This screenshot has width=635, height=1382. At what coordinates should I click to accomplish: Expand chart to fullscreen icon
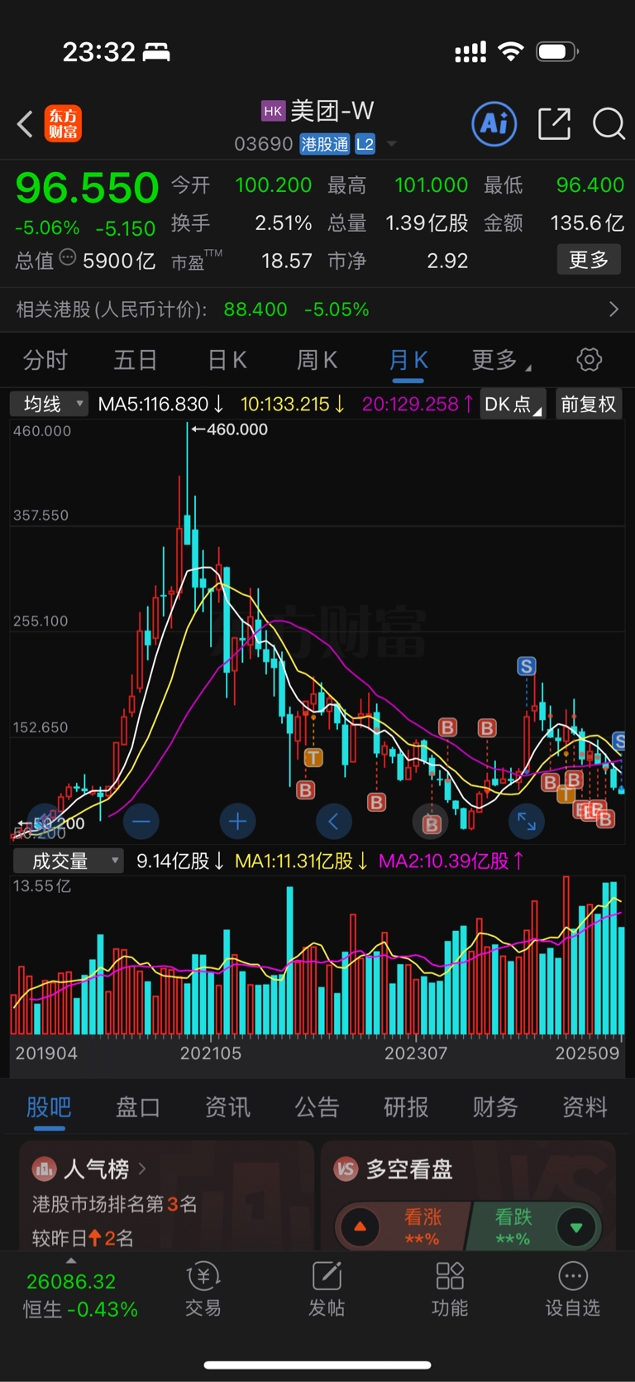pos(527,822)
